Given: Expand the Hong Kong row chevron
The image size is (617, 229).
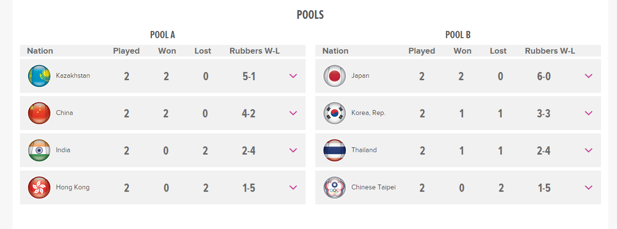Looking at the screenshot, I should tap(293, 187).
